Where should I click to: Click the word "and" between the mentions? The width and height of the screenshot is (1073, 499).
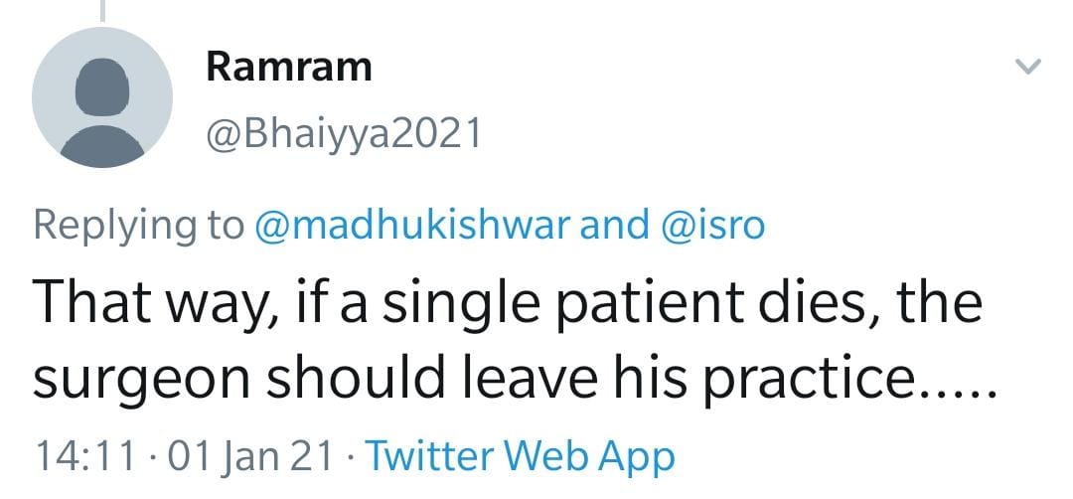[x=612, y=225]
